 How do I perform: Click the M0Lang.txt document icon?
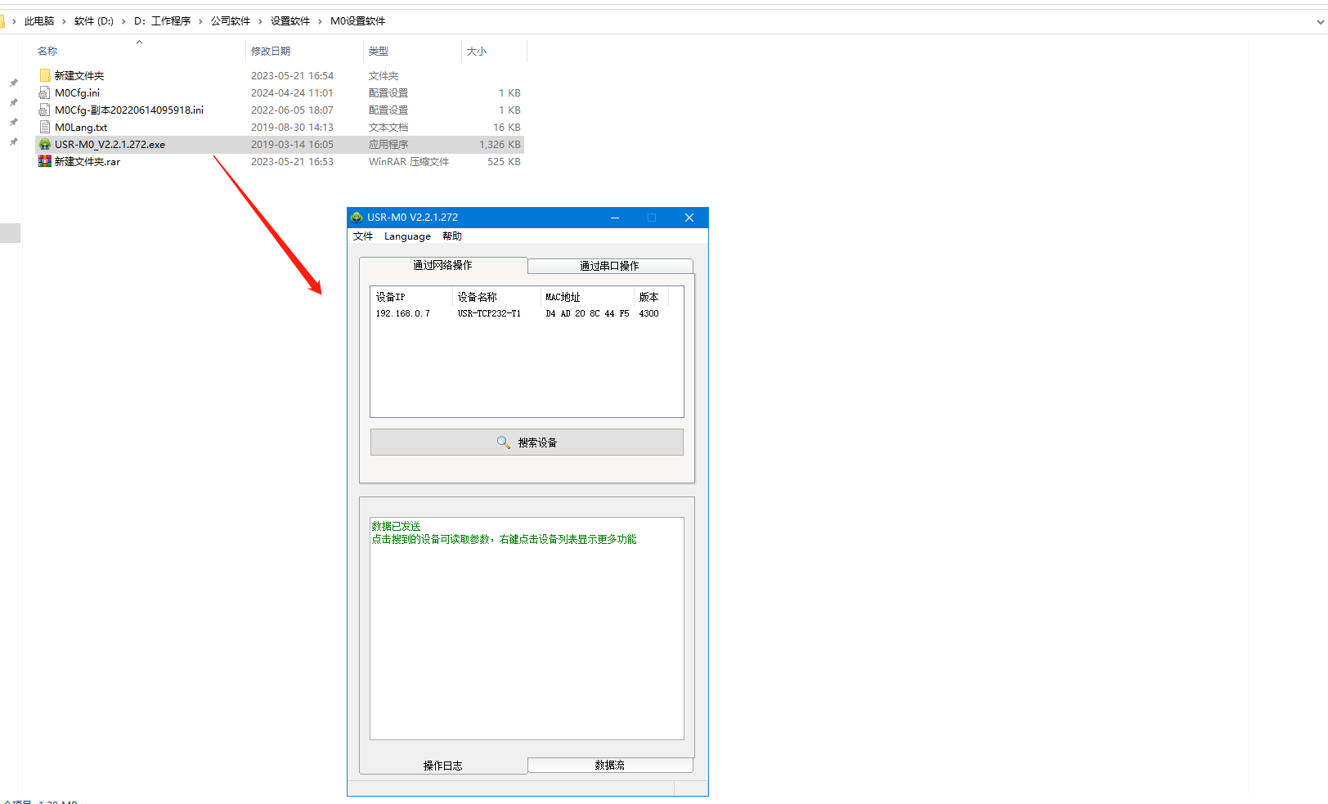[x=45, y=128]
